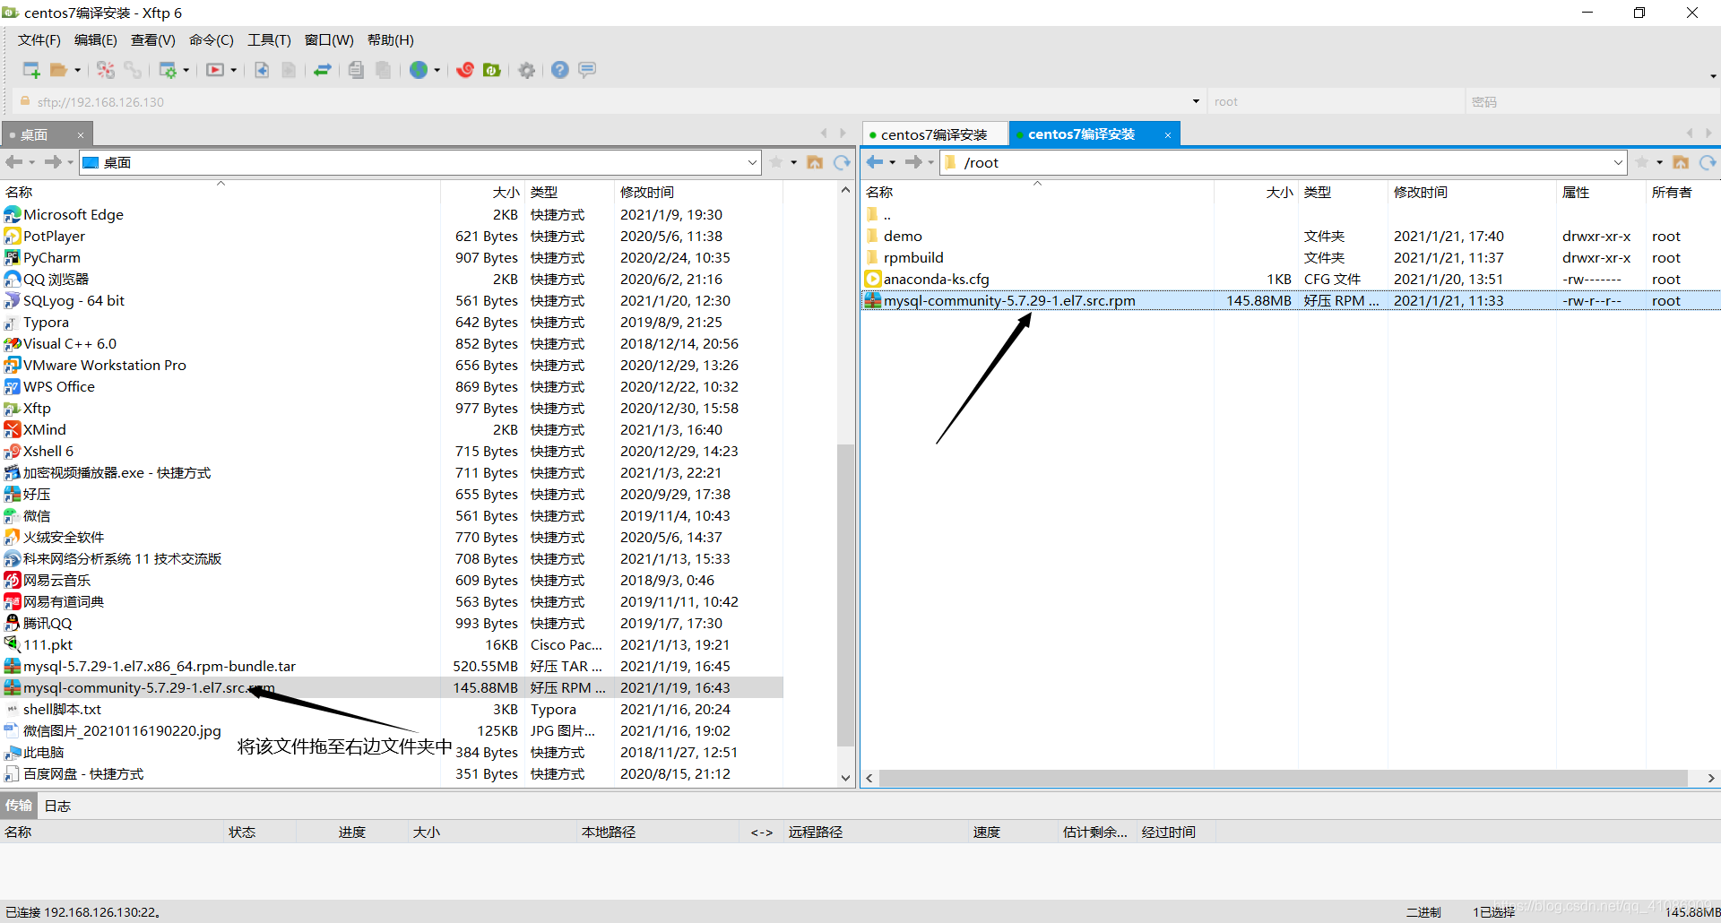Click the remote pane home folder icon
1721x923 pixels.
click(1681, 162)
